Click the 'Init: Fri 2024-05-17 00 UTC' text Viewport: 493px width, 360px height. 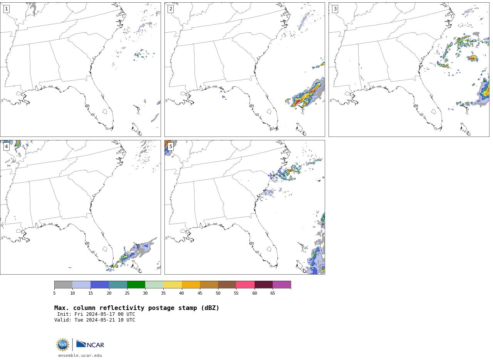(x=96, y=314)
